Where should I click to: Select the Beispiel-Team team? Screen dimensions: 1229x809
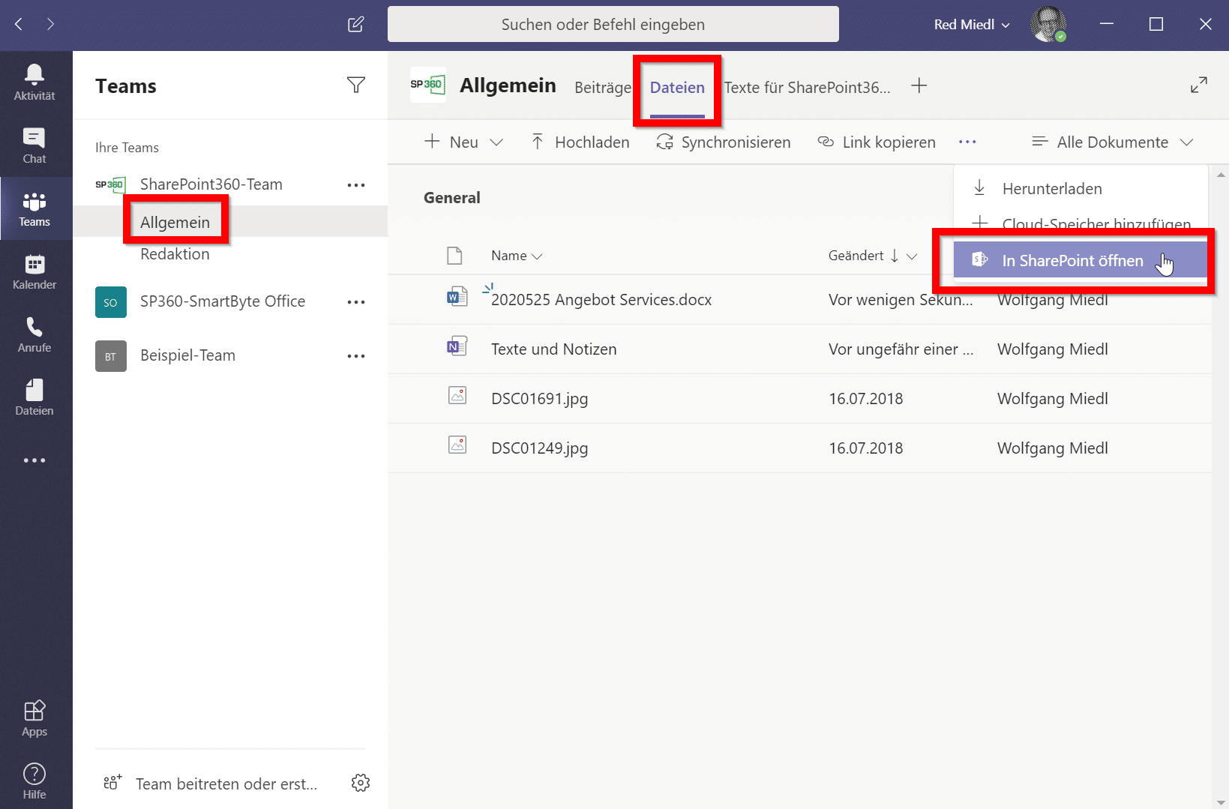tap(187, 355)
